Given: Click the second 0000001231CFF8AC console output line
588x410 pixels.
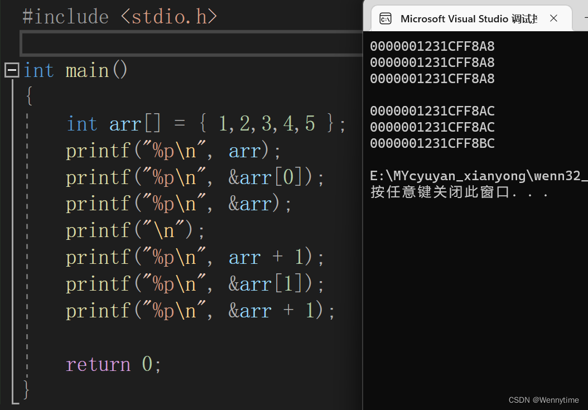Looking at the screenshot, I should (x=432, y=127).
